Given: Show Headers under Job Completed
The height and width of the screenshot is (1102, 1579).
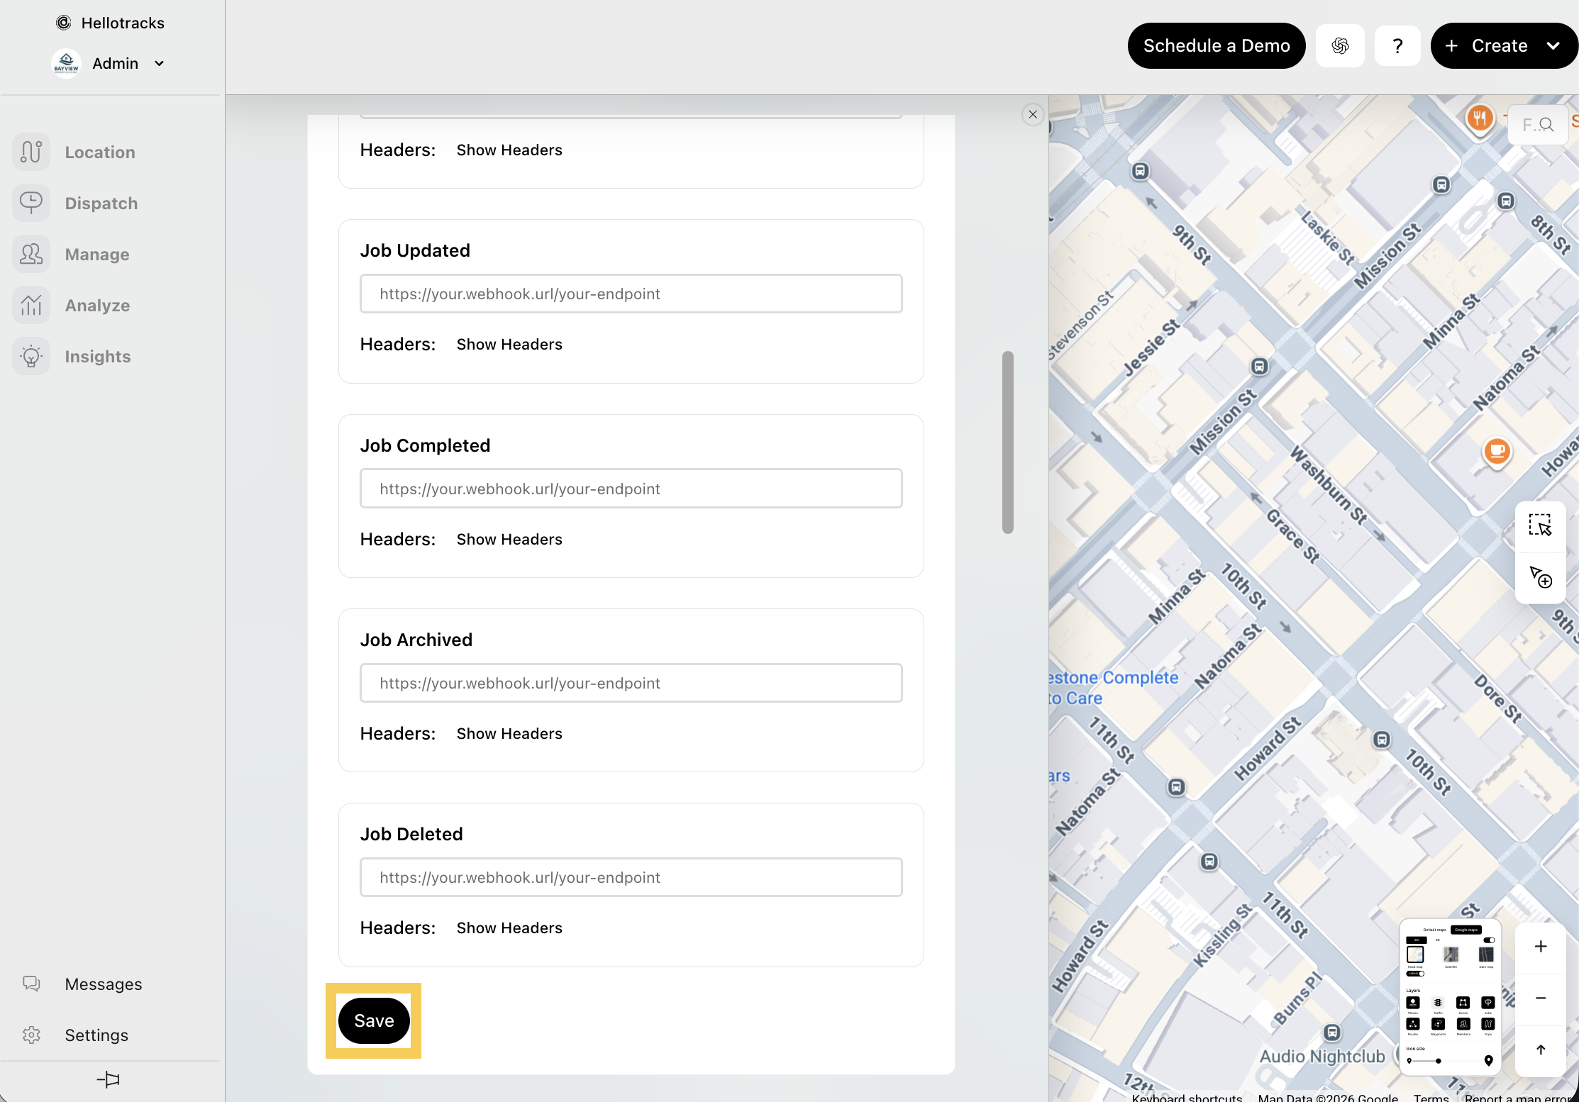Looking at the screenshot, I should pyautogui.click(x=509, y=540).
